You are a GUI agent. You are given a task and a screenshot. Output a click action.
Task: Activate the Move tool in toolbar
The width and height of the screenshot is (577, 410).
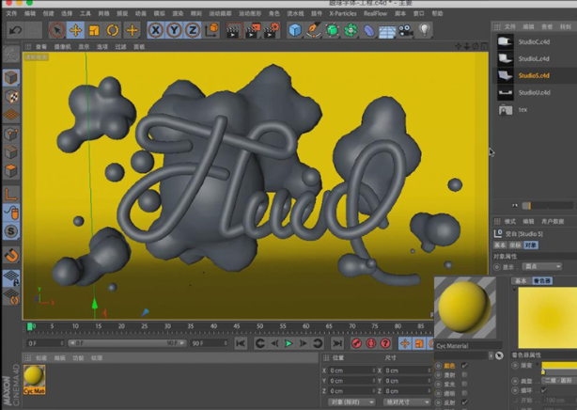pos(75,30)
